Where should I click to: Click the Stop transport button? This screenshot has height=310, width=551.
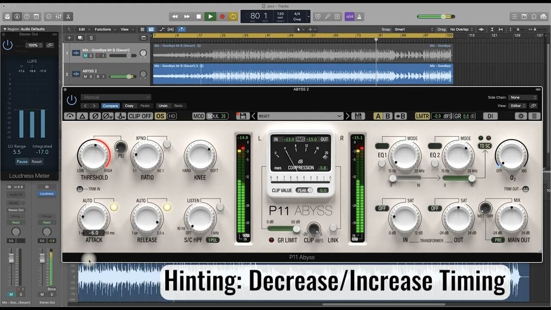(x=198, y=16)
